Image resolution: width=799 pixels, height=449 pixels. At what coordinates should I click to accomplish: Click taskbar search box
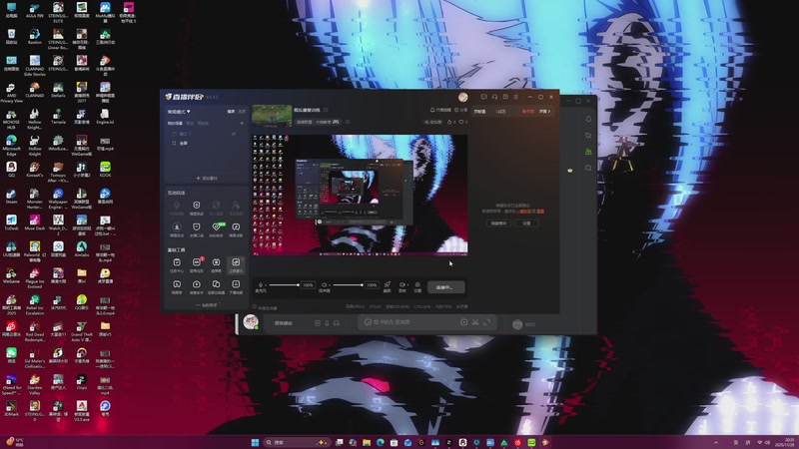pos(297,442)
